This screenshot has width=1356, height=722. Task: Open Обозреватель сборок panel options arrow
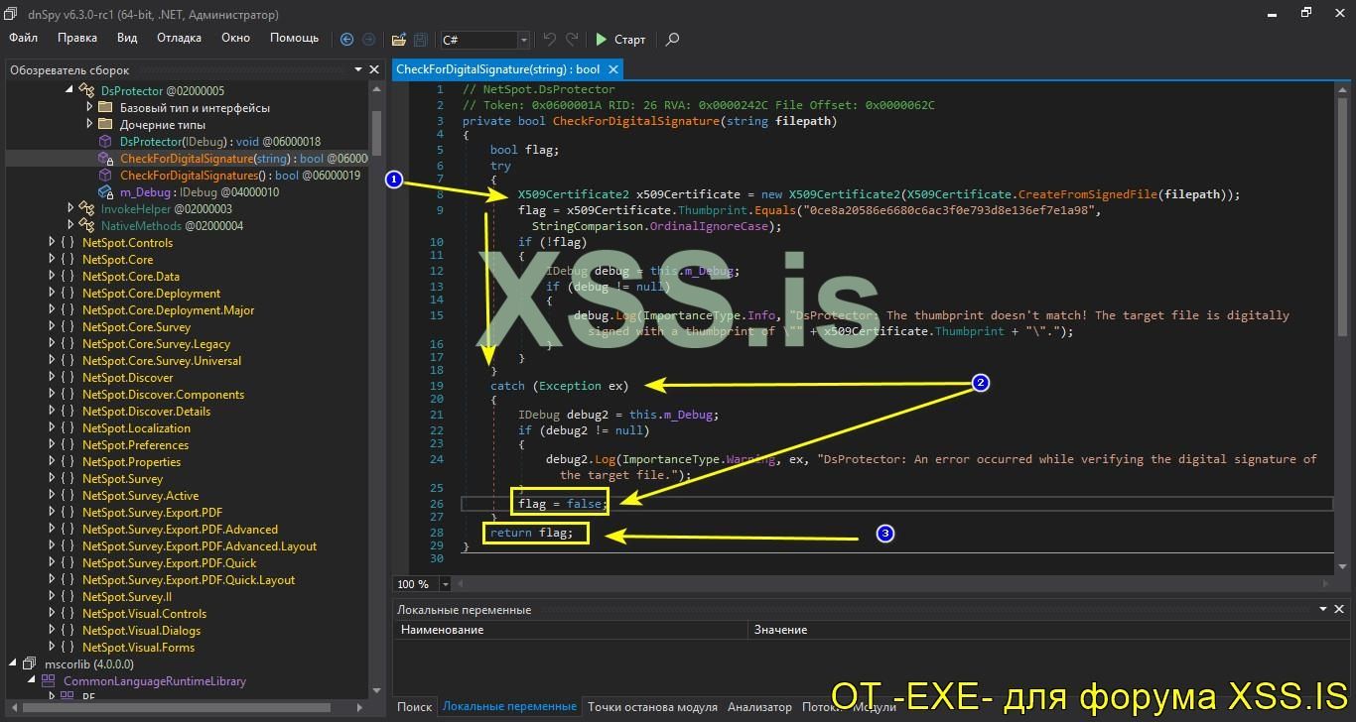pyautogui.click(x=358, y=69)
